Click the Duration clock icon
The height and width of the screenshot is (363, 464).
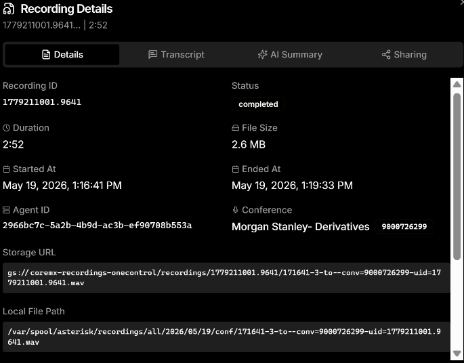6,128
